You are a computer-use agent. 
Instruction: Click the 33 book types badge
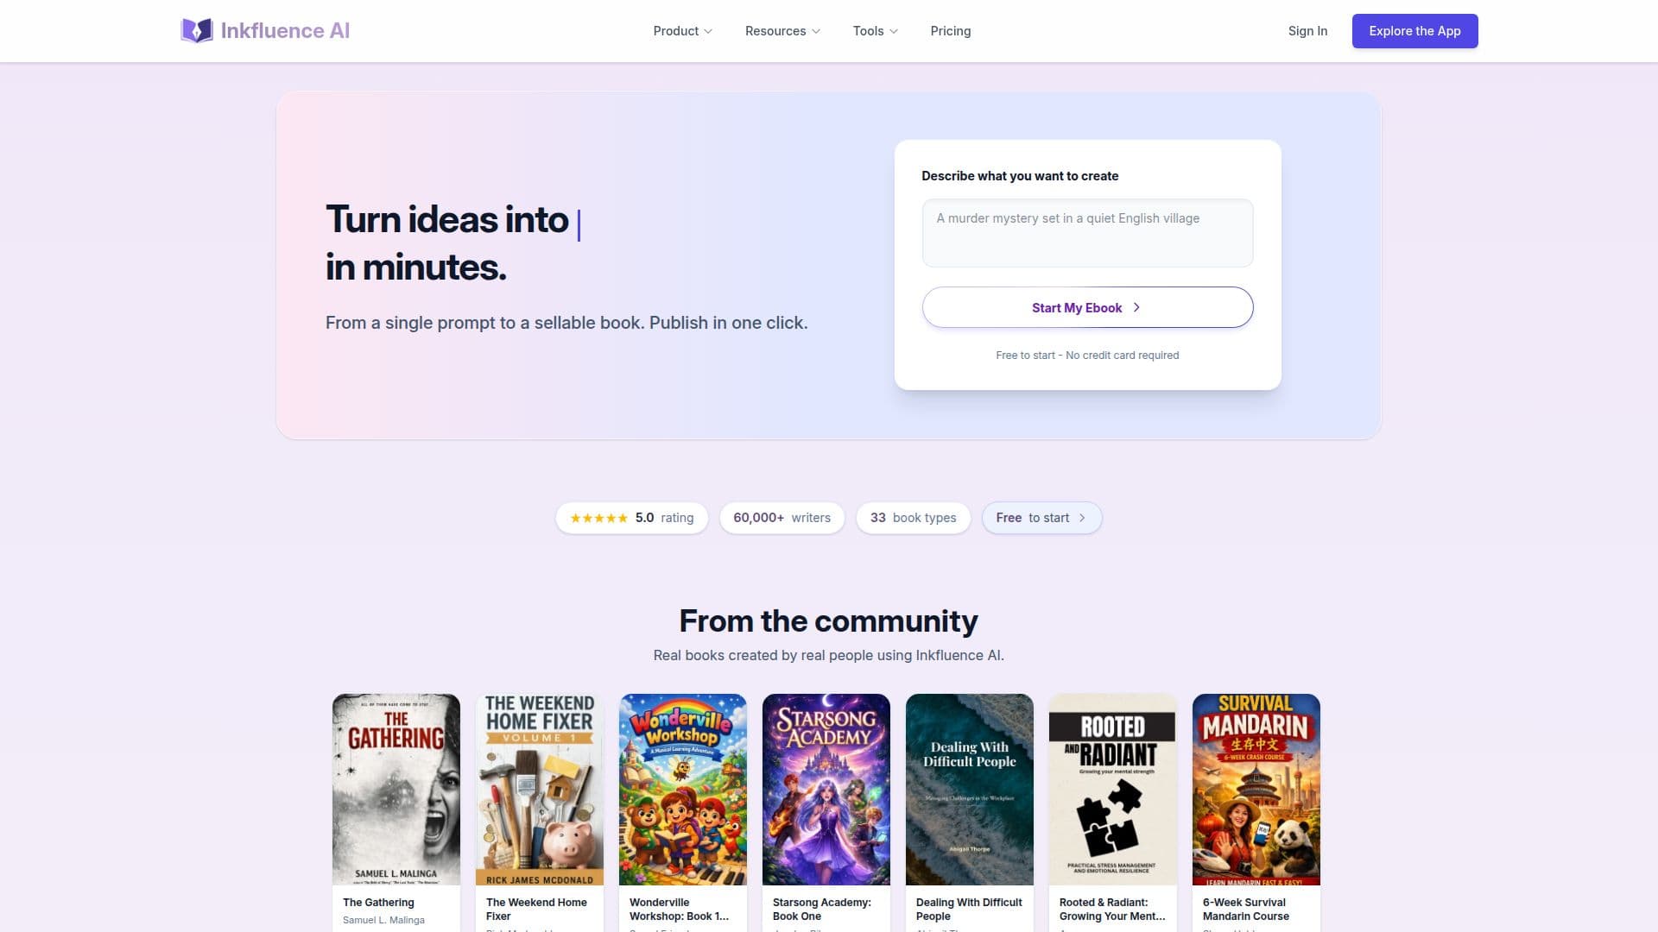coord(913,518)
